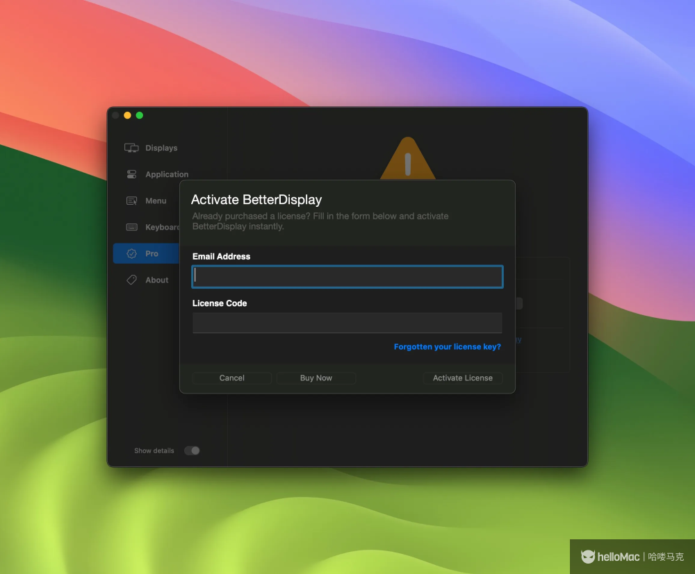Screen dimensions: 695x574
Task: Click the Menu icon in sidebar
Action: coord(131,201)
